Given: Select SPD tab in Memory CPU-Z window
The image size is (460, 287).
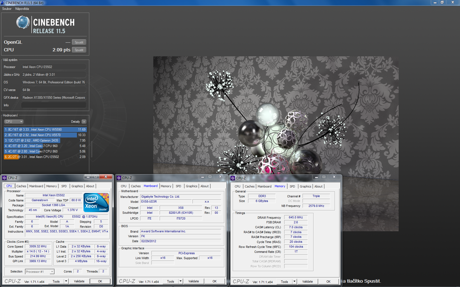Looking at the screenshot, I should [292, 186].
